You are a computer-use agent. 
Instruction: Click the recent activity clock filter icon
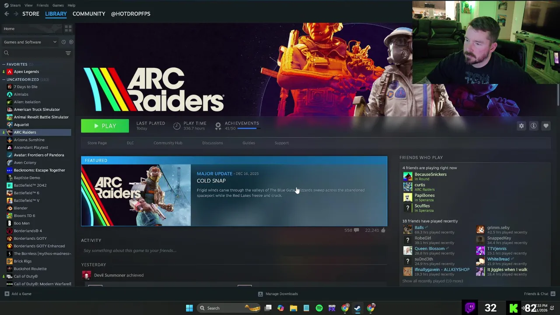click(x=63, y=42)
